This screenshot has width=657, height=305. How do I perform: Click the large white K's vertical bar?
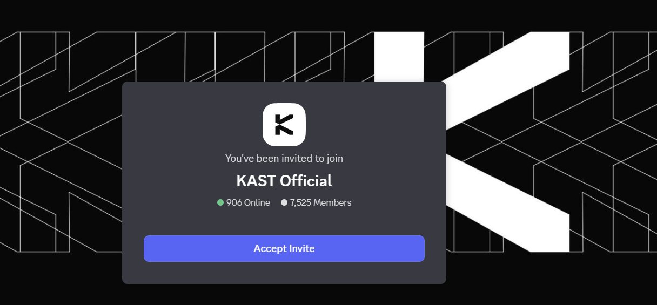pyautogui.click(x=399, y=57)
